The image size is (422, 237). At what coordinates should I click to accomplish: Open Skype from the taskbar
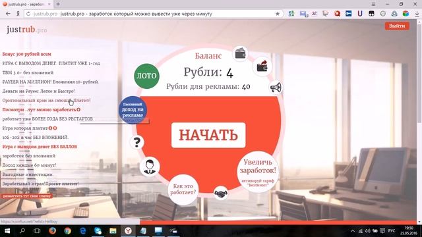point(98,231)
